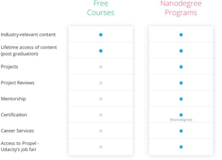Click Nanodegree dot for Industry-relevant content
This screenshot has width=222, height=160.
pos(181,35)
